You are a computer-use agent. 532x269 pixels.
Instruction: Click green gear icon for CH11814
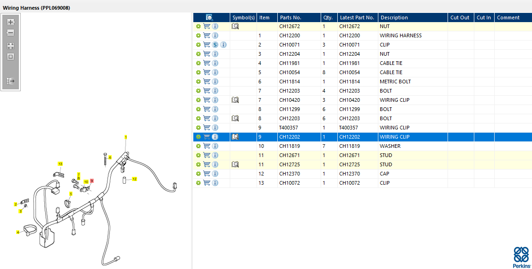198,82
